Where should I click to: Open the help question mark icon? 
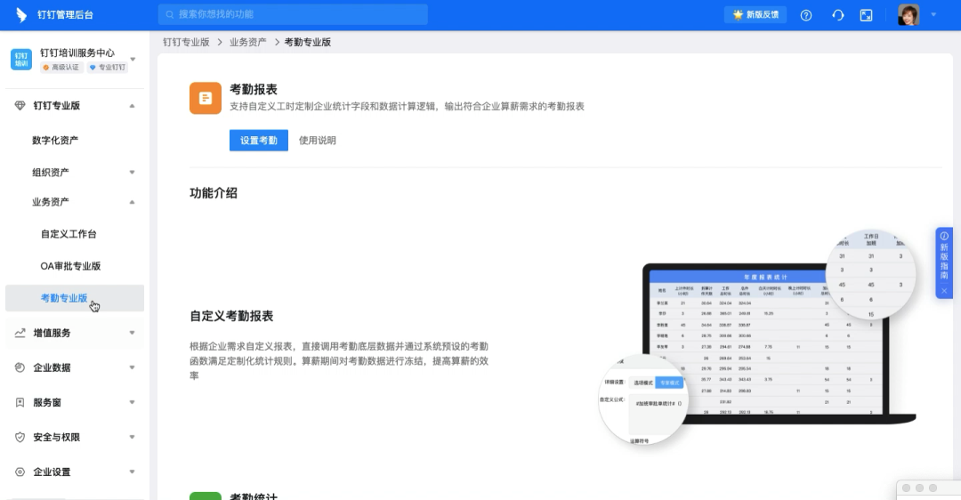806,15
